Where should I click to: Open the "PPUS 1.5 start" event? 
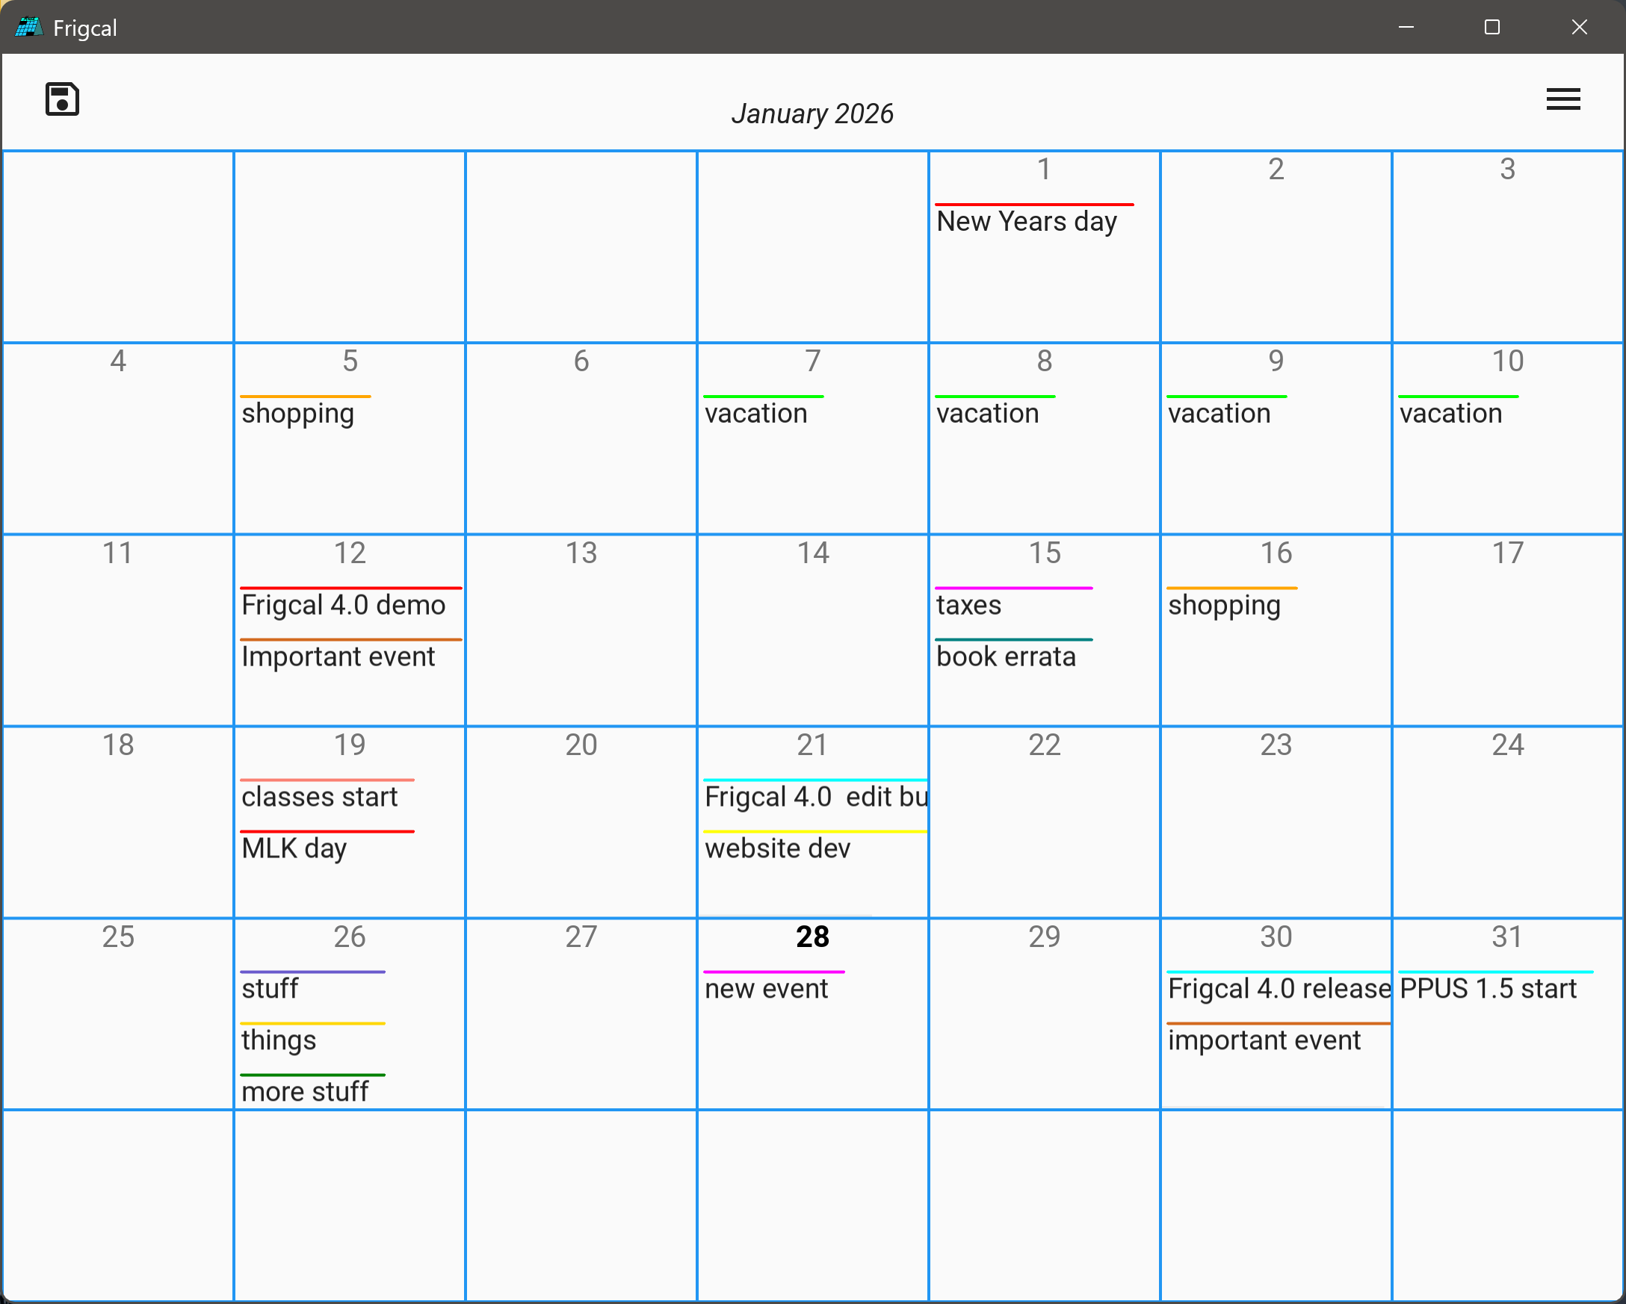click(1488, 989)
